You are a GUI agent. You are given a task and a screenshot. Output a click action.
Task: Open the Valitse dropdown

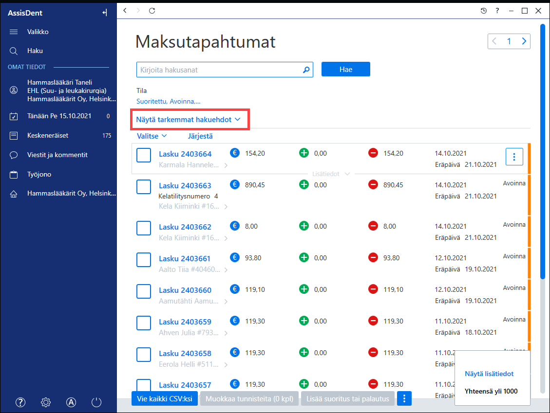coord(152,136)
